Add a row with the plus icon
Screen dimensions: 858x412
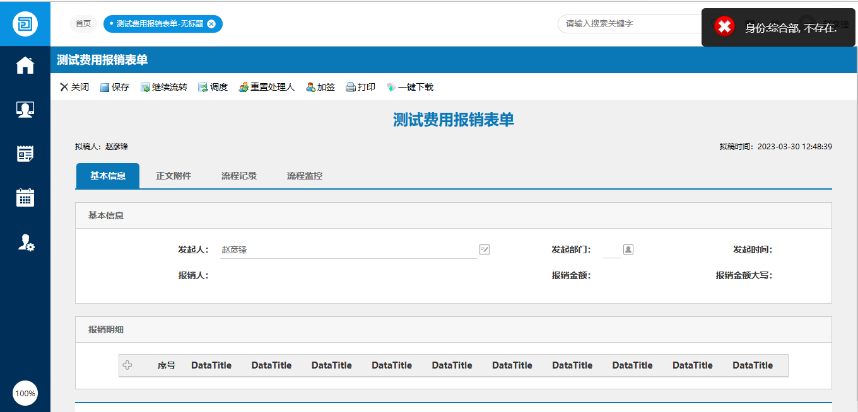127,365
